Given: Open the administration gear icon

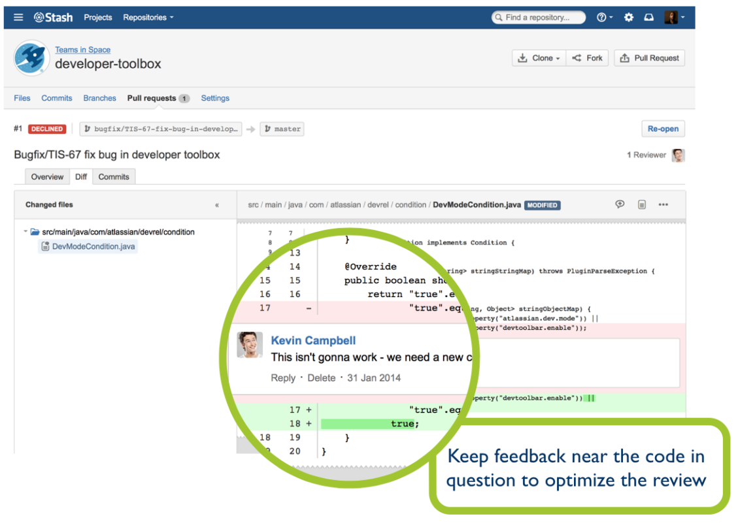Looking at the screenshot, I should 628,18.
